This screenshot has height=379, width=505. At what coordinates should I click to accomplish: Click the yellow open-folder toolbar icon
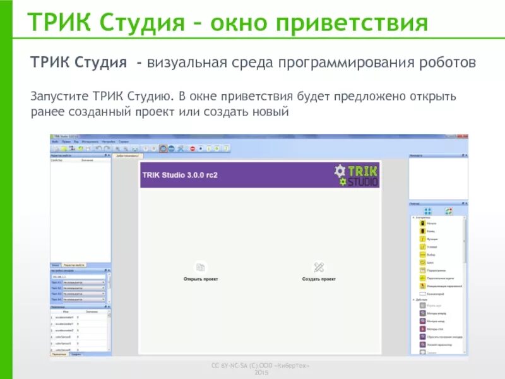click(64, 148)
